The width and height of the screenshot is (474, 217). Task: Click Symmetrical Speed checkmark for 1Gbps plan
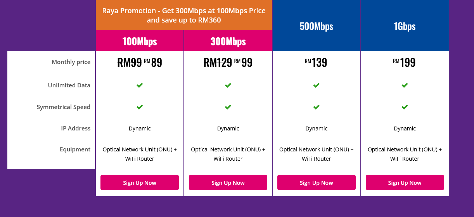[x=405, y=107]
